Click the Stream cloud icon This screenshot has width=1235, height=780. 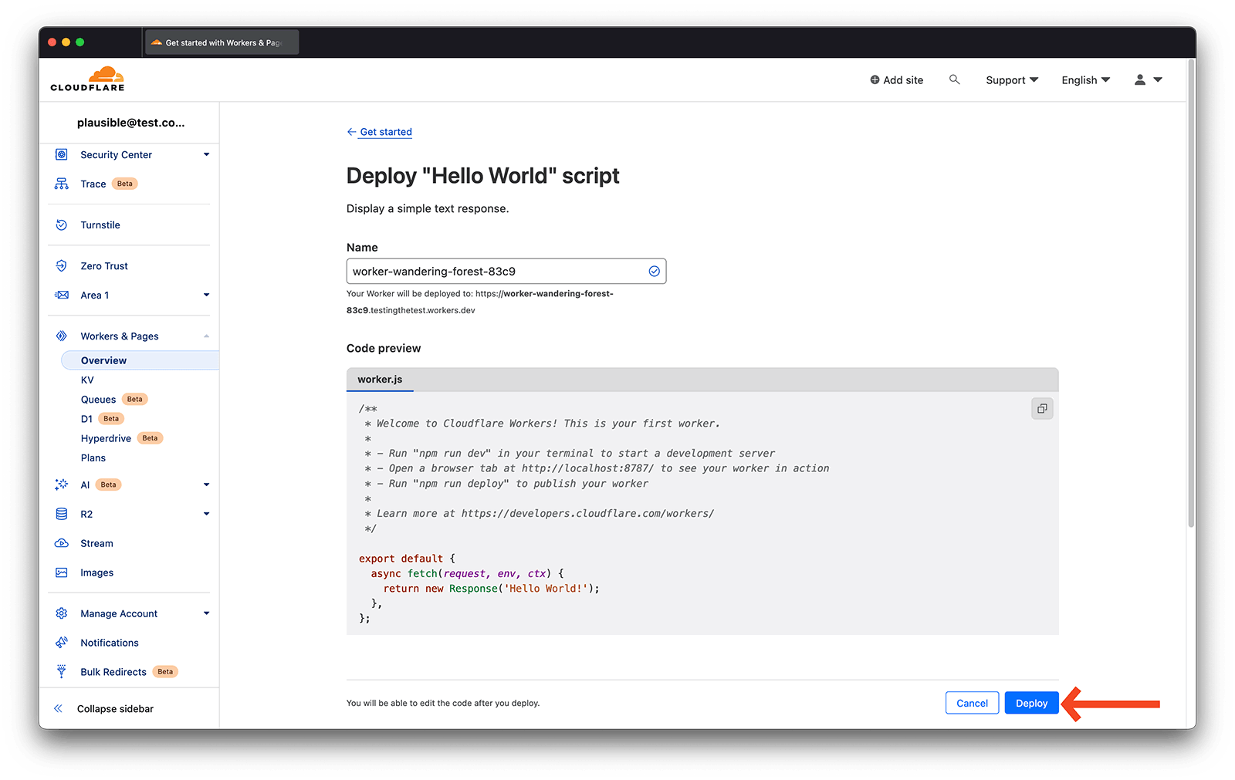62,543
